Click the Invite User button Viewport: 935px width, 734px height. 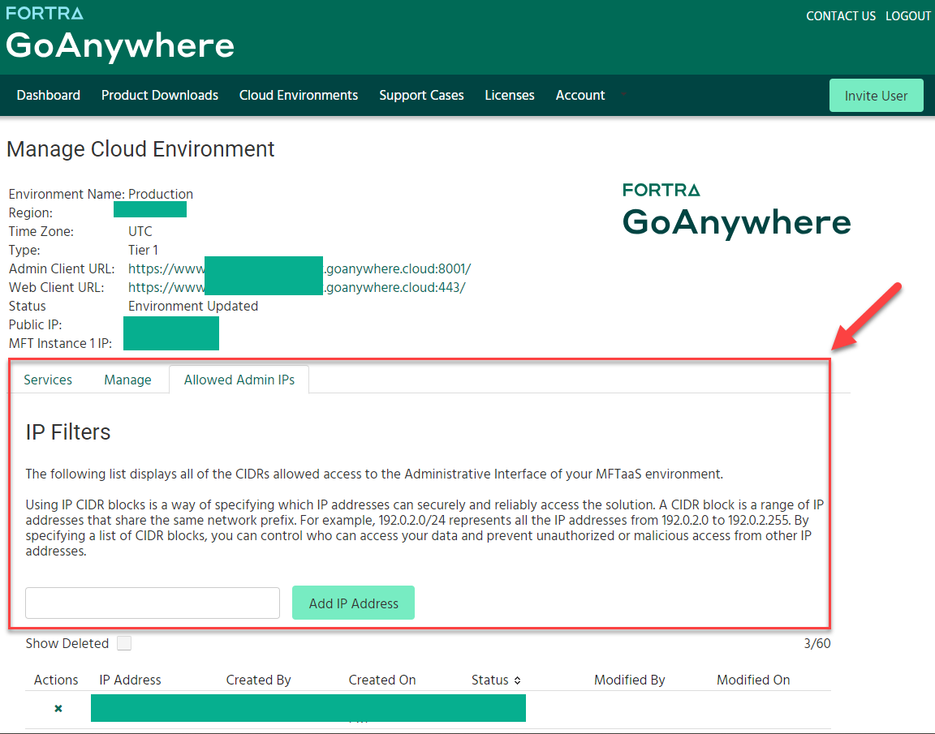(x=876, y=96)
